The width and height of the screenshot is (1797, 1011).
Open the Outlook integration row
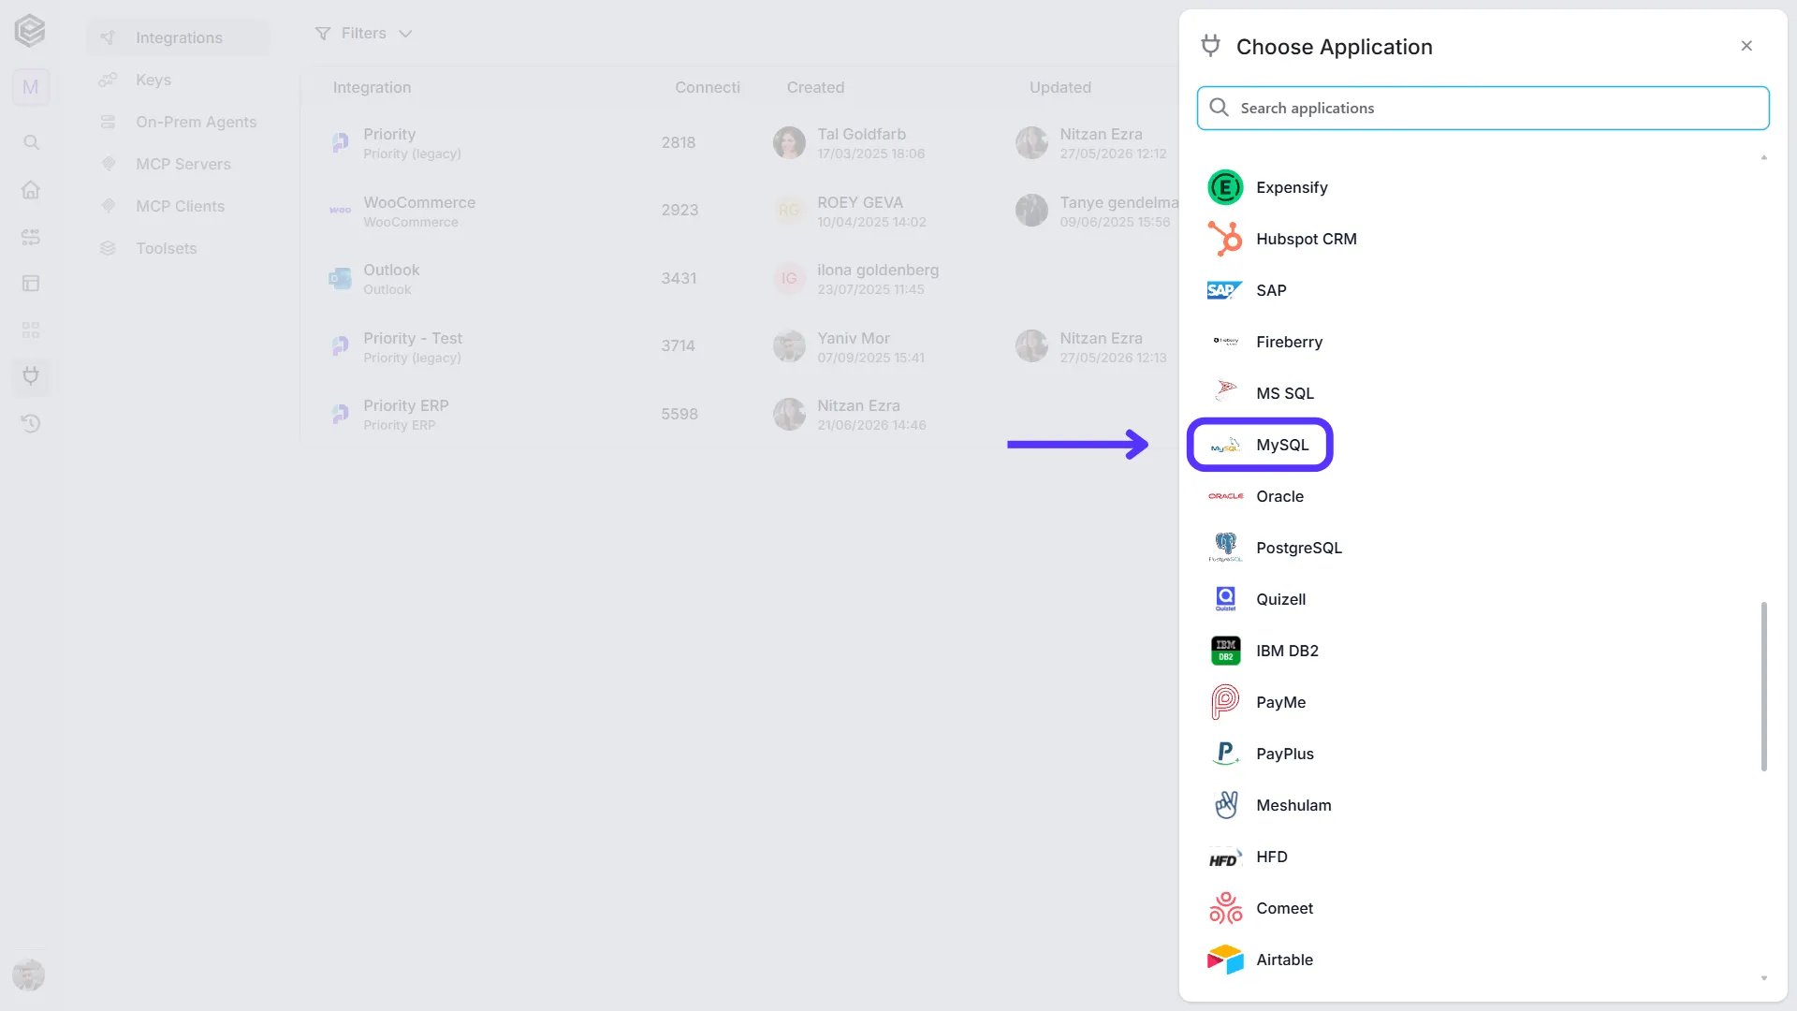[739, 279]
